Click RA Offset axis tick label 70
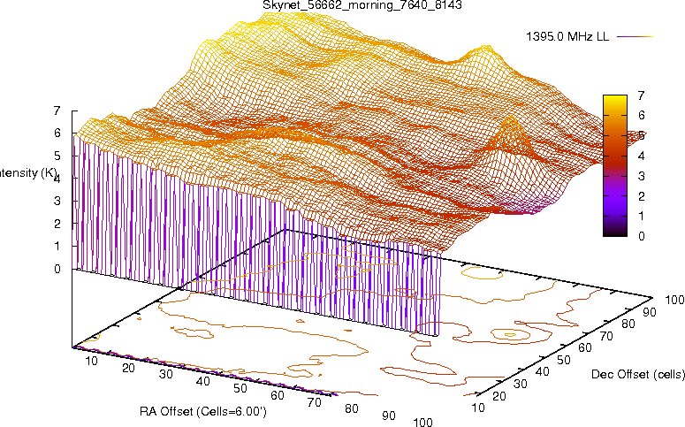This screenshot has width=685, height=427. tap(315, 402)
